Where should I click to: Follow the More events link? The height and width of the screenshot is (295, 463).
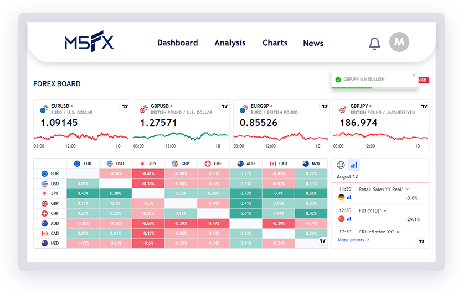[x=353, y=240]
